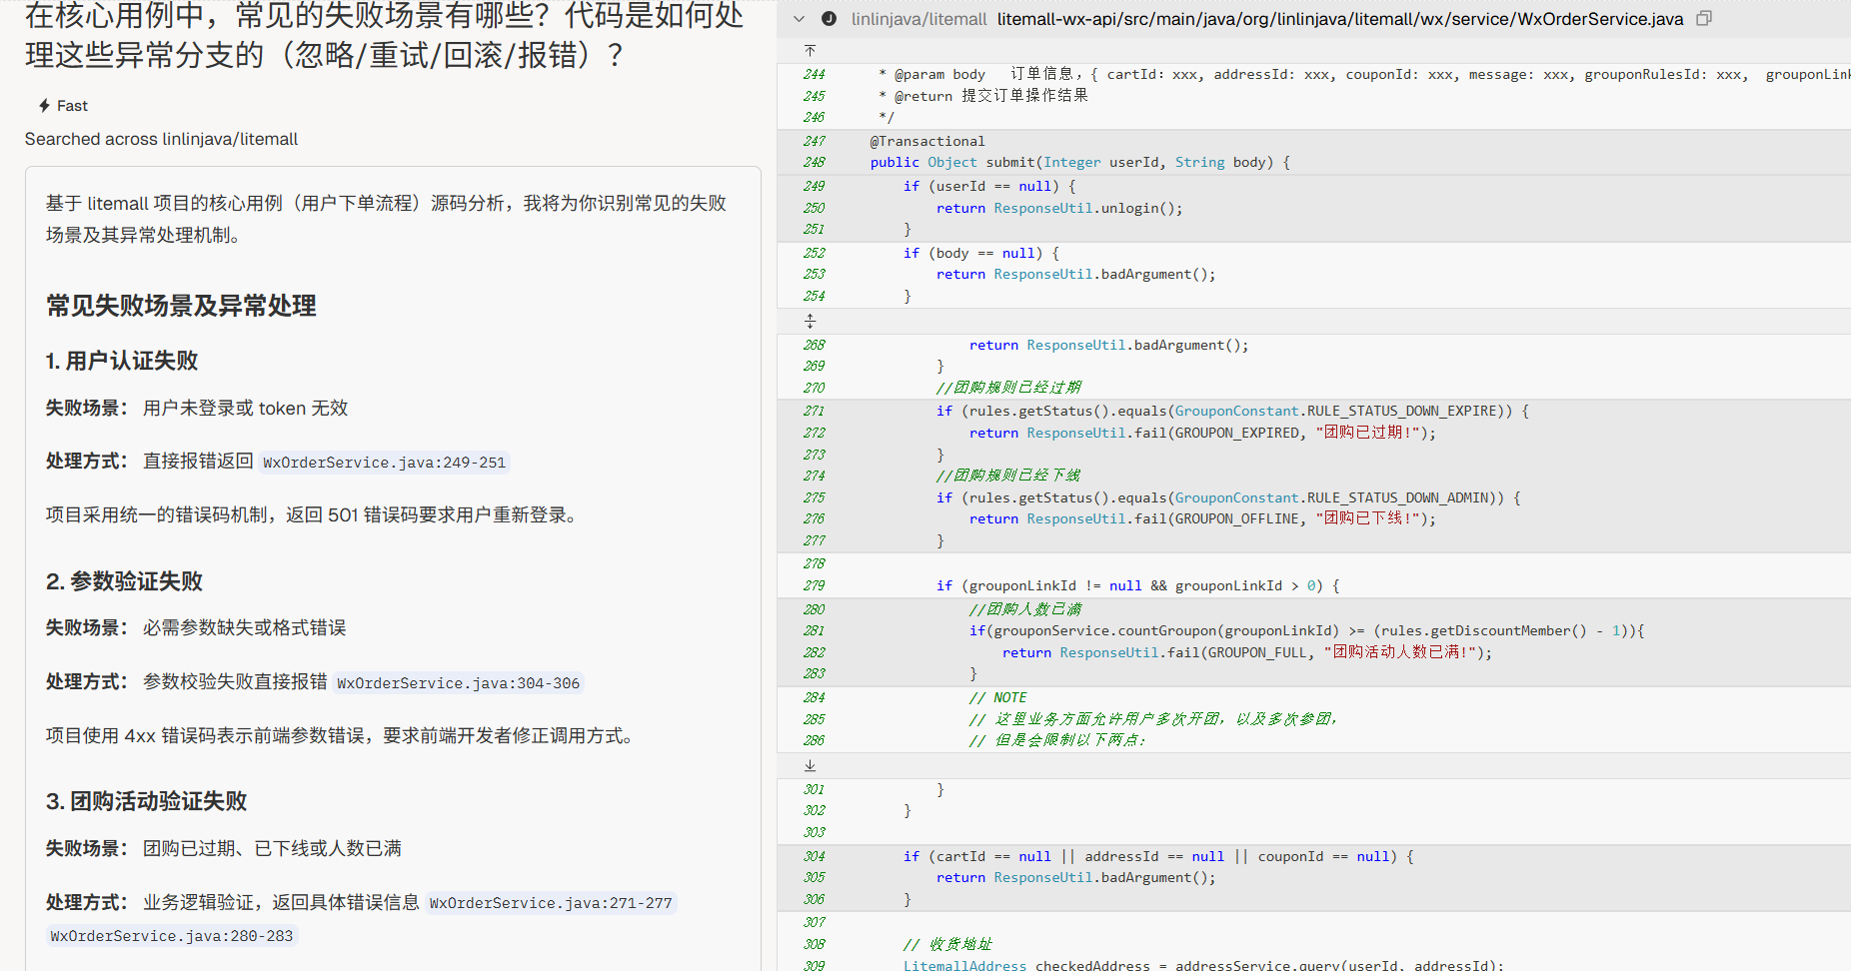Click line number 271 in code gutter
Screen dimensions: 1851x971
tap(814, 411)
